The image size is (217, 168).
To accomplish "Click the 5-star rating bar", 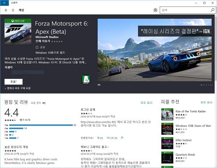I will pos(41,125).
